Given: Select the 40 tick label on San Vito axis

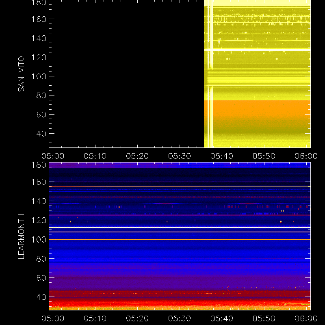Looking at the screenshot, I should (41, 134).
